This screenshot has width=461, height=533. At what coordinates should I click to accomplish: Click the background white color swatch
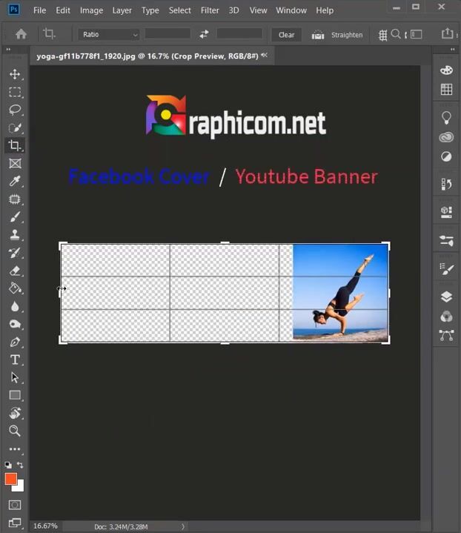[20, 487]
